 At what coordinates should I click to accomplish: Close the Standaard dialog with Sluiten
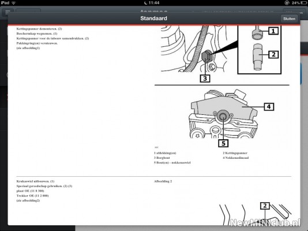tap(289, 18)
